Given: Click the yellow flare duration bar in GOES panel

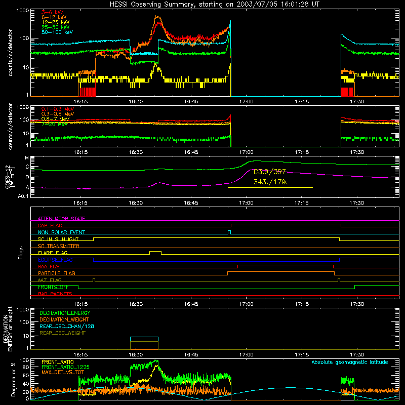Looking at the screenshot, I should pos(270,187).
